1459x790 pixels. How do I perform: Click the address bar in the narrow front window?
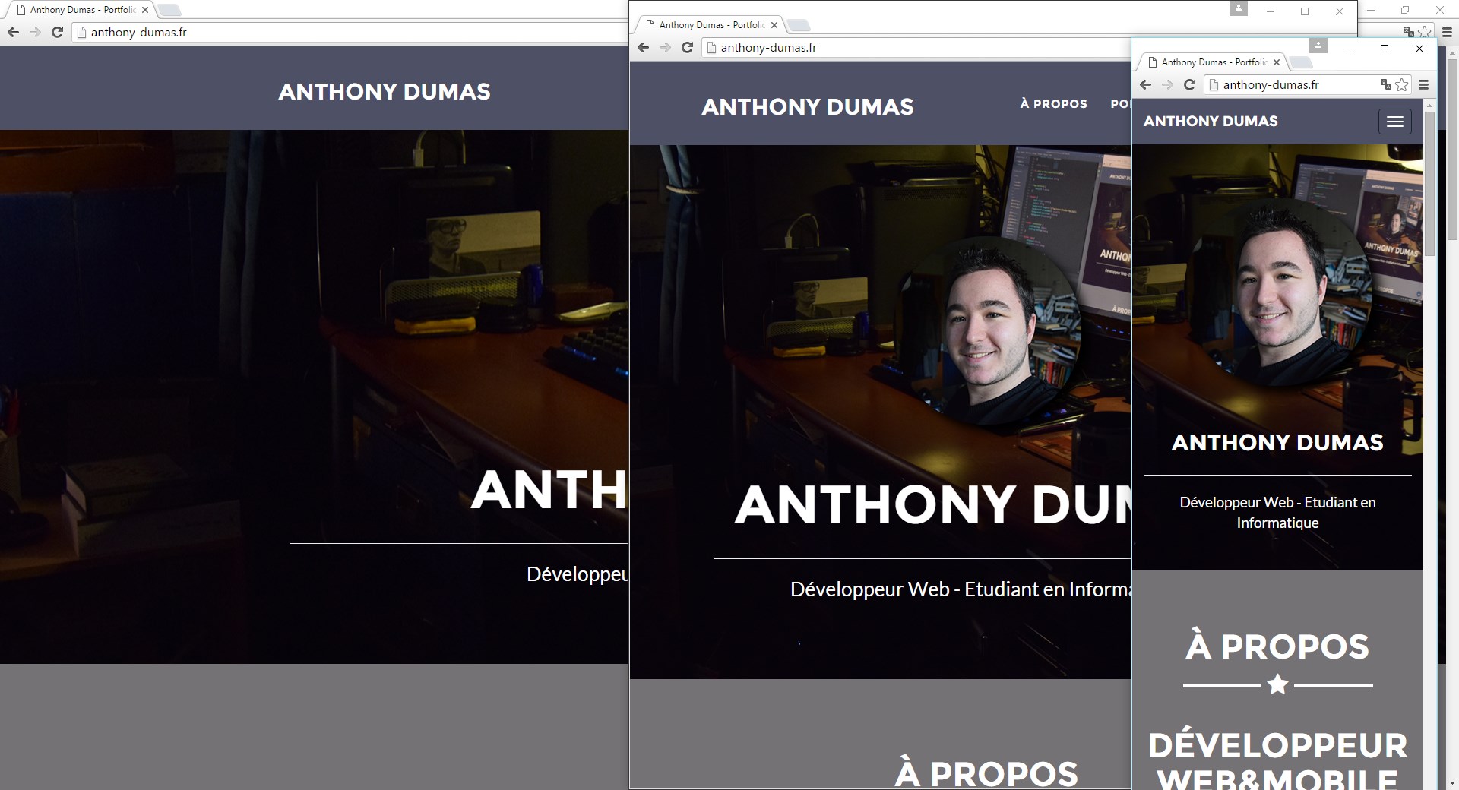click(x=1292, y=85)
